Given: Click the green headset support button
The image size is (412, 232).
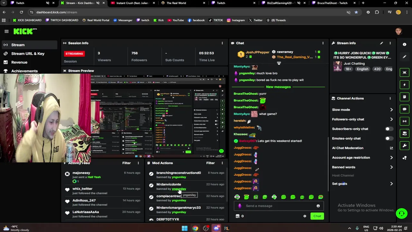Looking at the screenshot, I should point(401,213).
